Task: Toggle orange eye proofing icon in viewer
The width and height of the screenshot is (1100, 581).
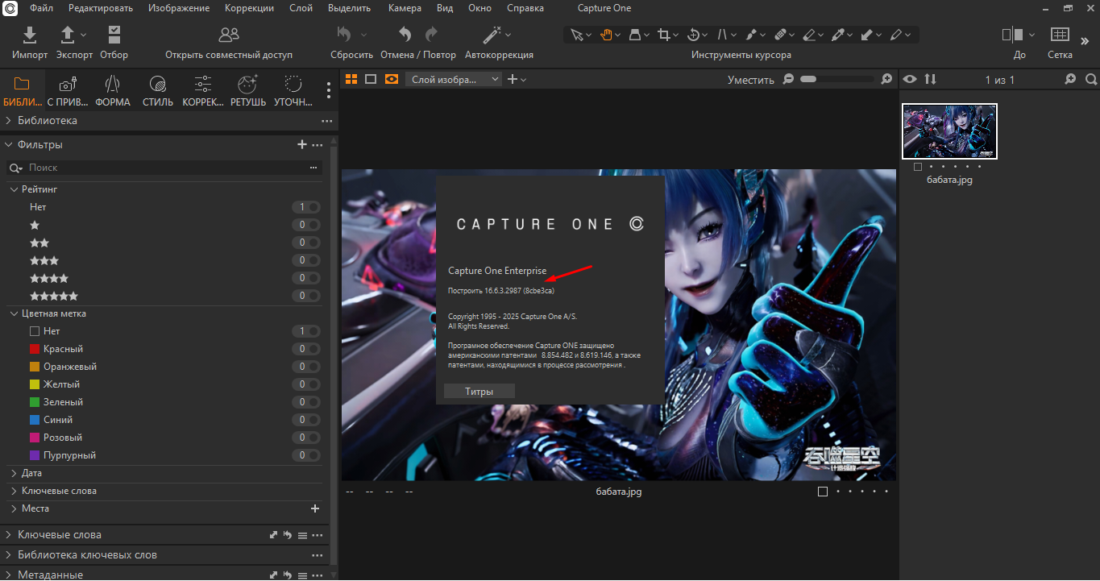Action: 392,79
